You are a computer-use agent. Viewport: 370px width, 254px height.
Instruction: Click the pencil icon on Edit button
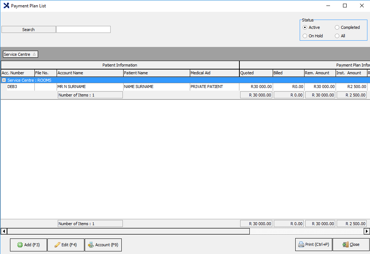[x=57, y=245]
